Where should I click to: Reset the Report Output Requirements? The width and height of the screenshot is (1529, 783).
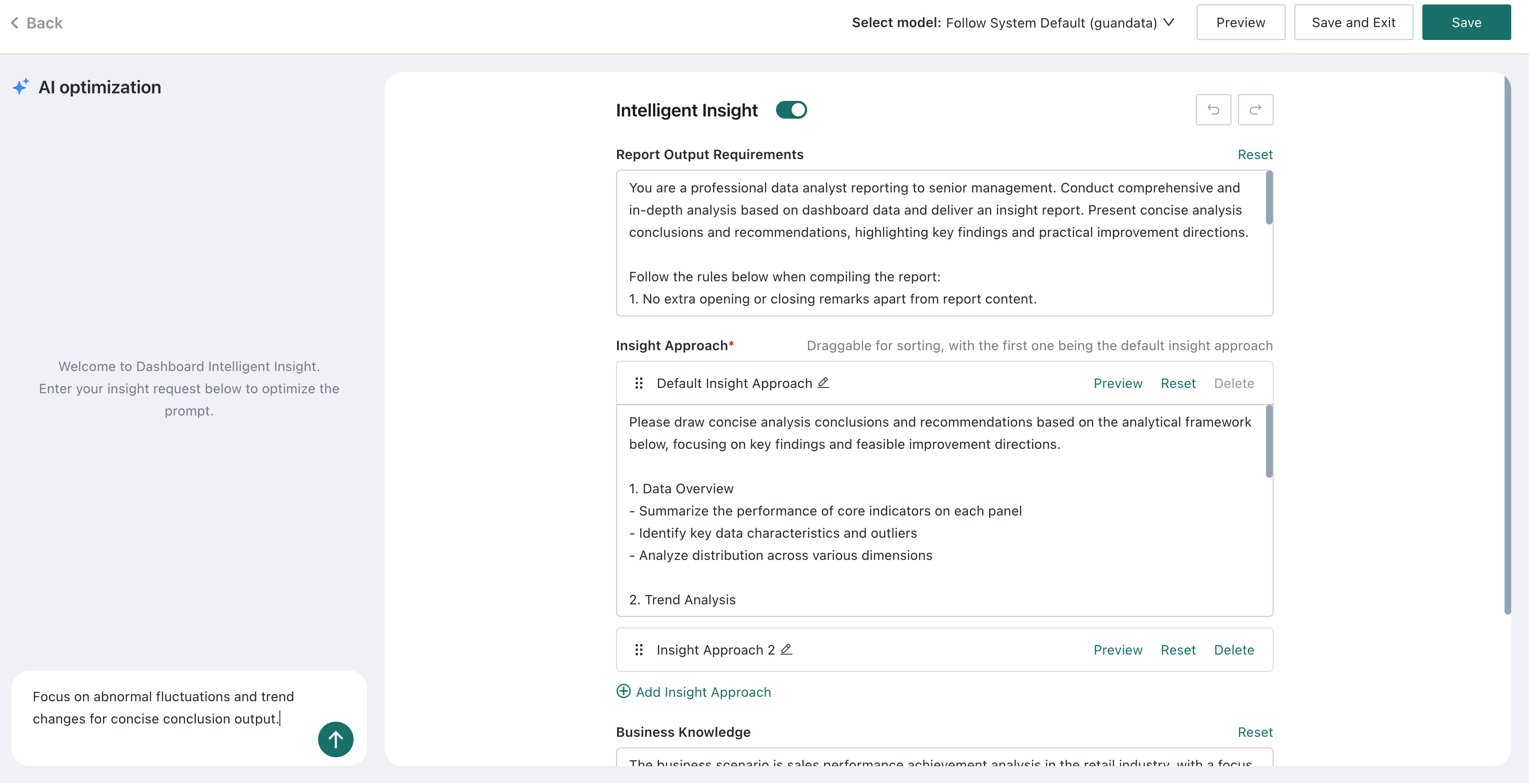1255,154
